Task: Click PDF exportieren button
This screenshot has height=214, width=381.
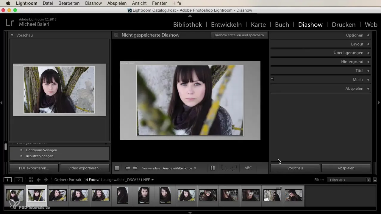Action: tap(34, 168)
